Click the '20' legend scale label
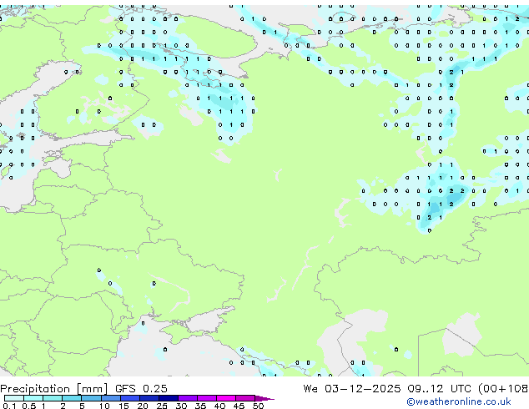Viewport: 529px width, 409px height. pyautogui.click(x=143, y=406)
